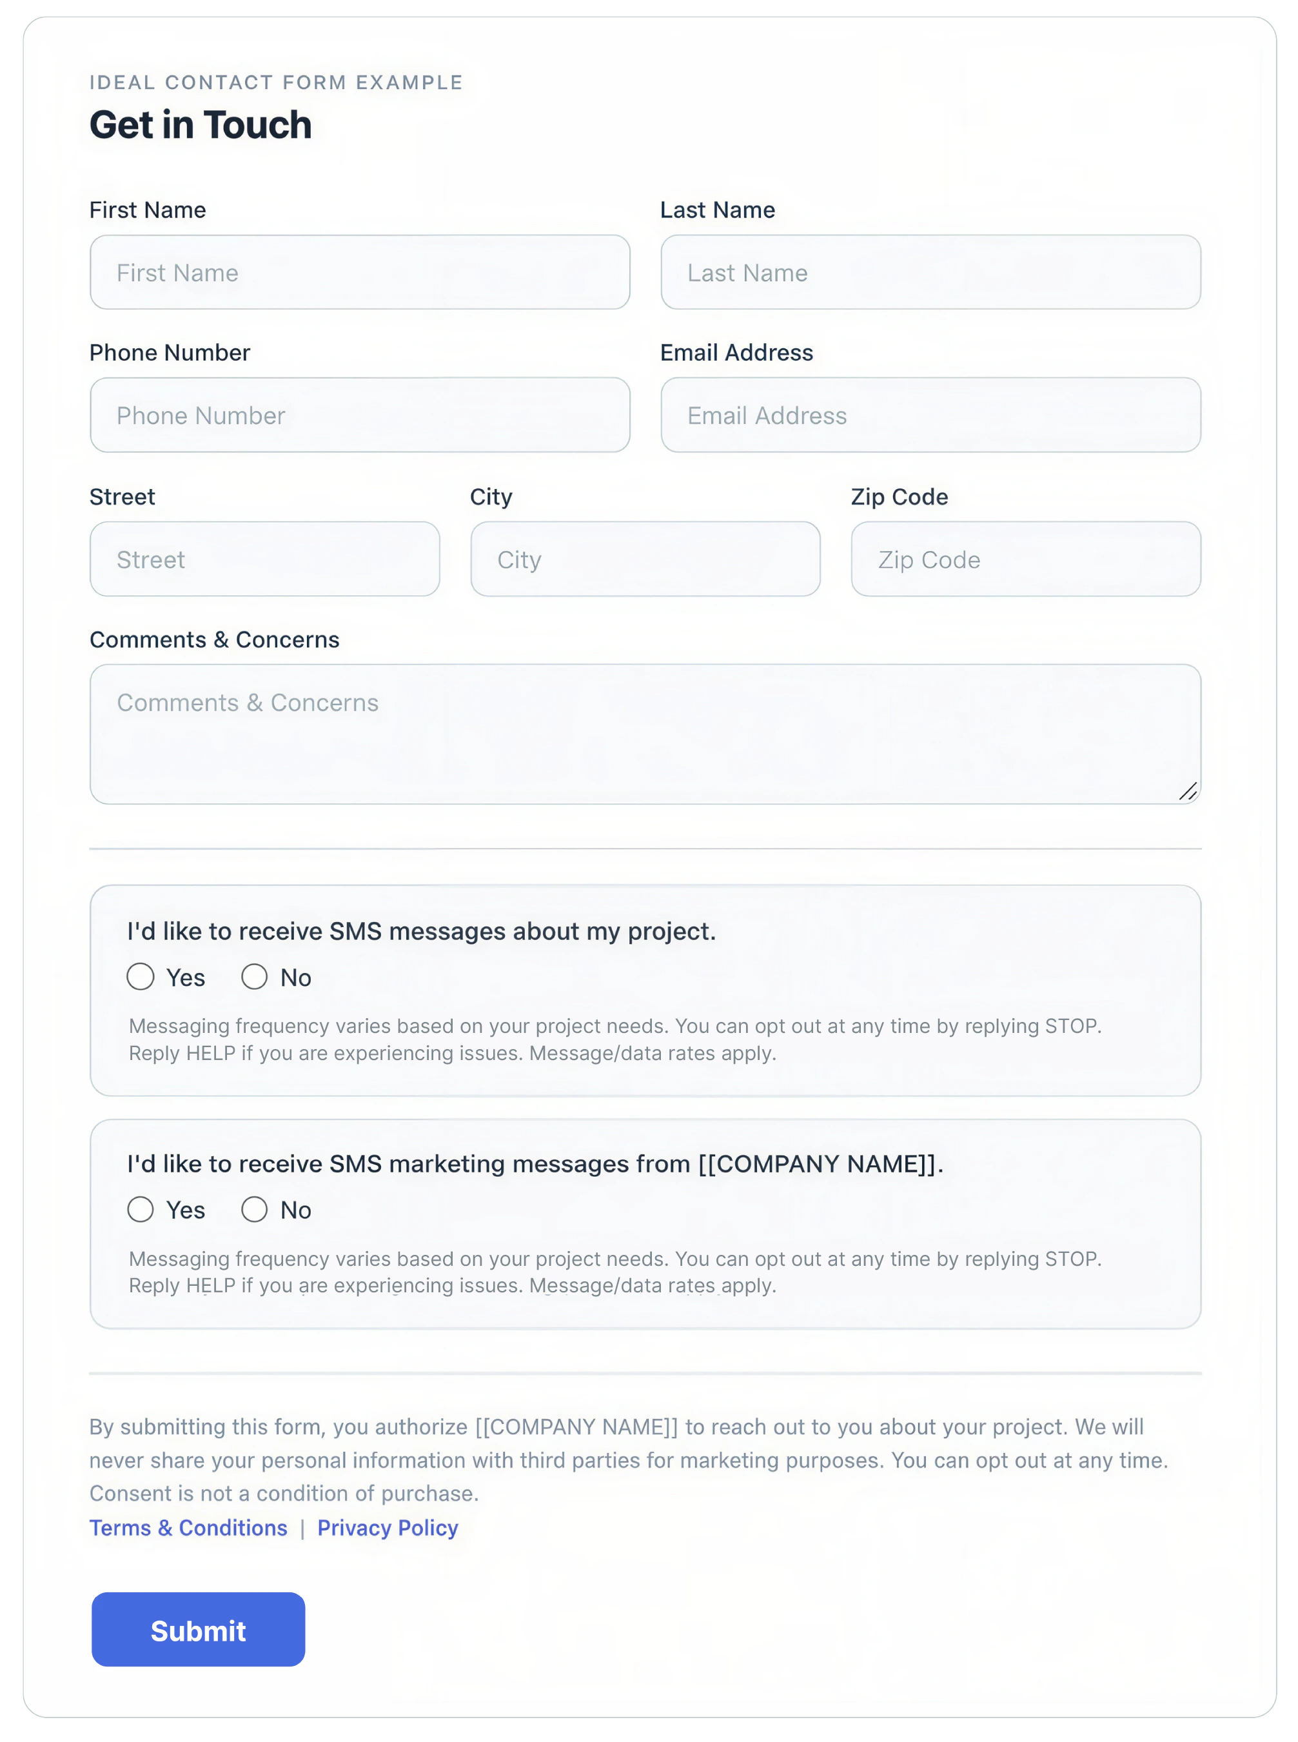The width and height of the screenshot is (1298, 1742).
Task: Click inside the Comments & Concerns text area
Action: (644, 731)
